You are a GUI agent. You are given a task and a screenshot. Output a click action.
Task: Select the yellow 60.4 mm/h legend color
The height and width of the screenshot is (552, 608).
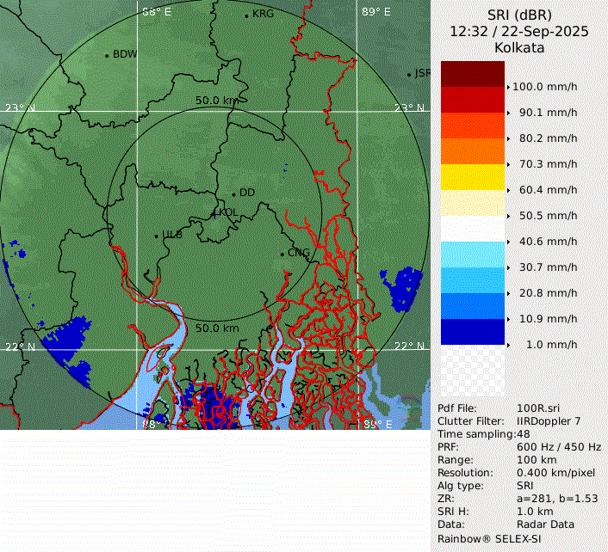coord(472,177)
